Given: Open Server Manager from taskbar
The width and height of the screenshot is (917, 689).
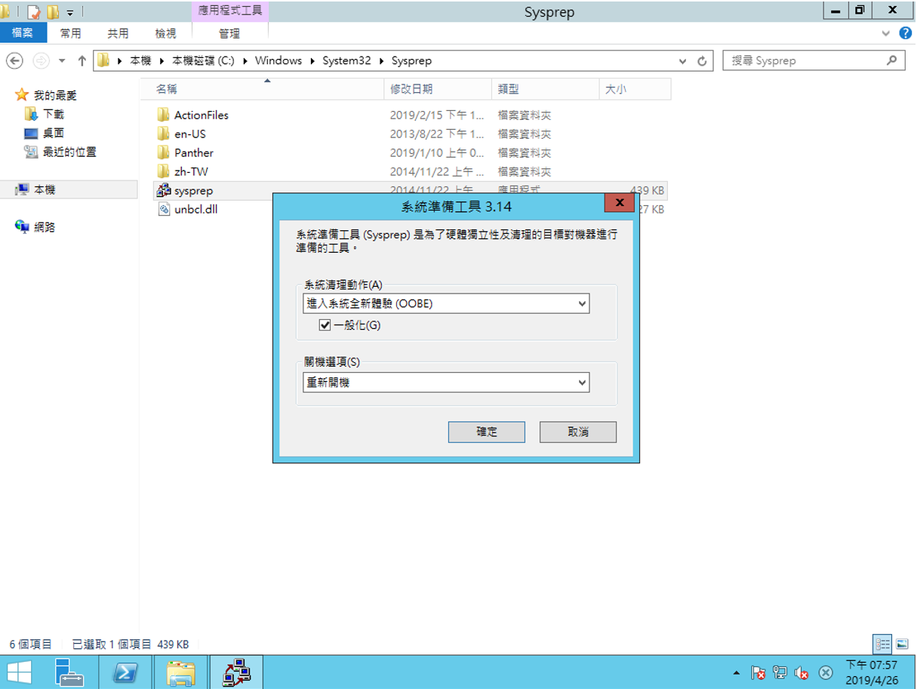Looking at the screenshot, I should tap(70, 672).
